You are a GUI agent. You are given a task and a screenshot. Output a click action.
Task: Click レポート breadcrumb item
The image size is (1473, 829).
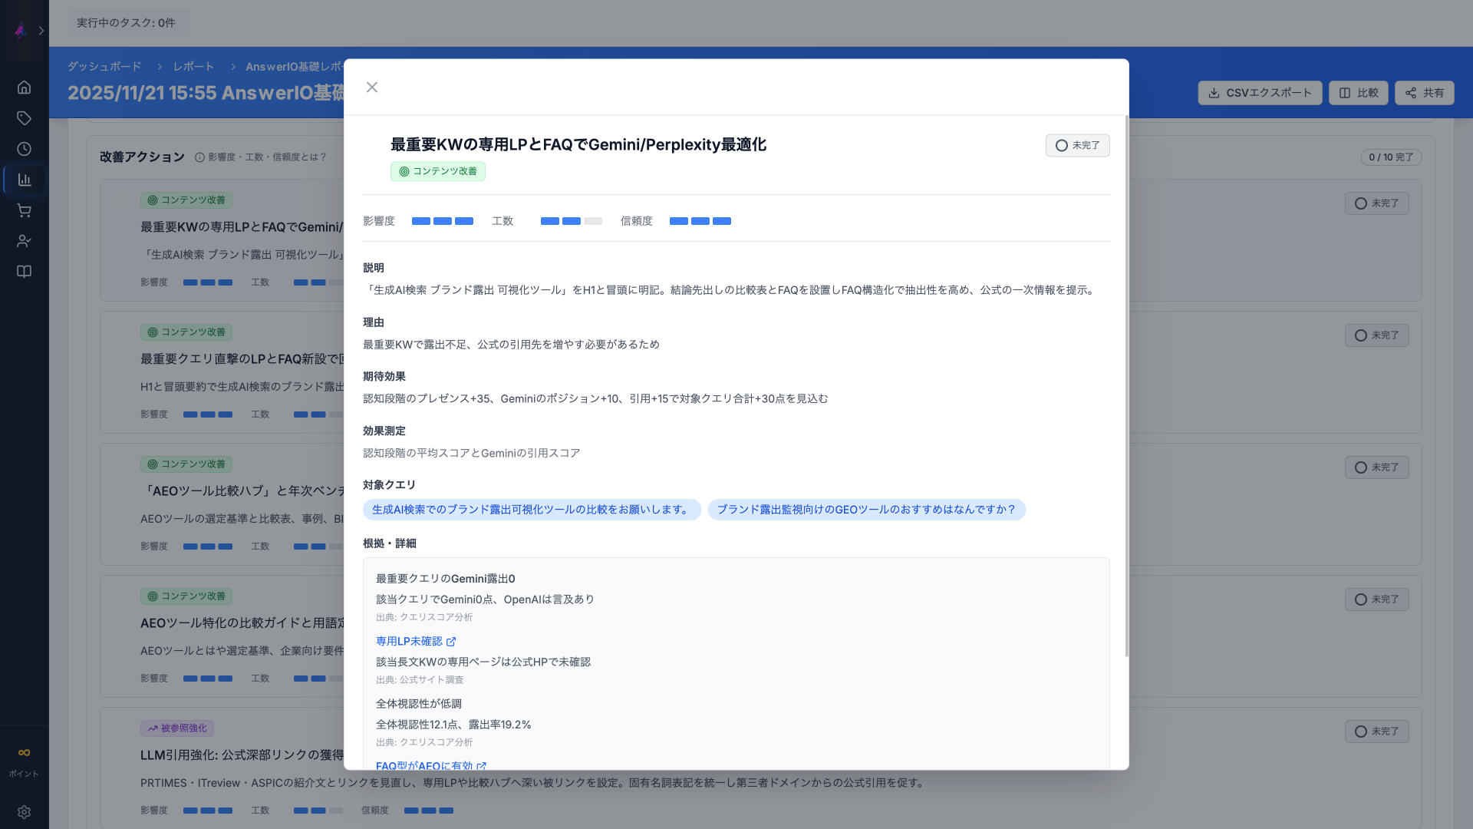tap(193, 67)
